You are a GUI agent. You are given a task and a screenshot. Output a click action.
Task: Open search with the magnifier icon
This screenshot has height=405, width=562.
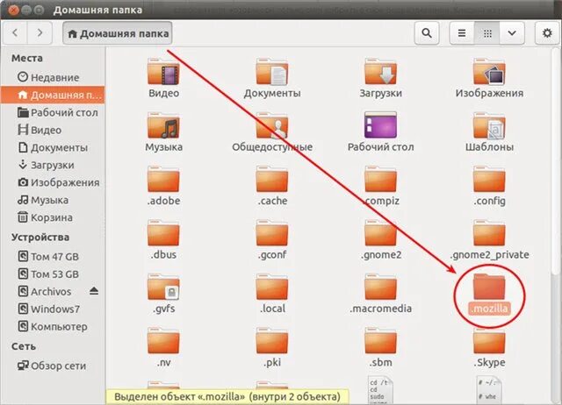[x=427, y=33]
